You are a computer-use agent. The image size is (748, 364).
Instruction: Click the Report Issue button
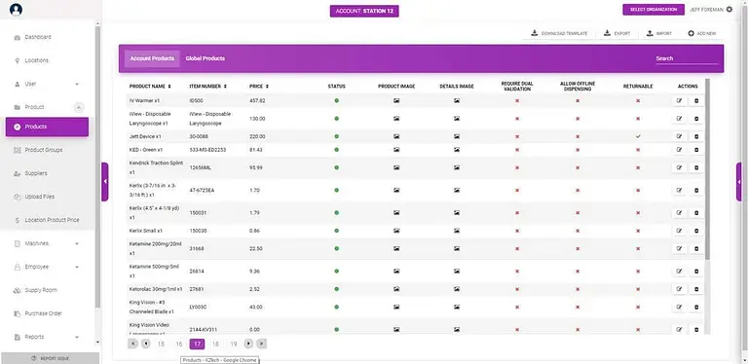click(50, 358)
